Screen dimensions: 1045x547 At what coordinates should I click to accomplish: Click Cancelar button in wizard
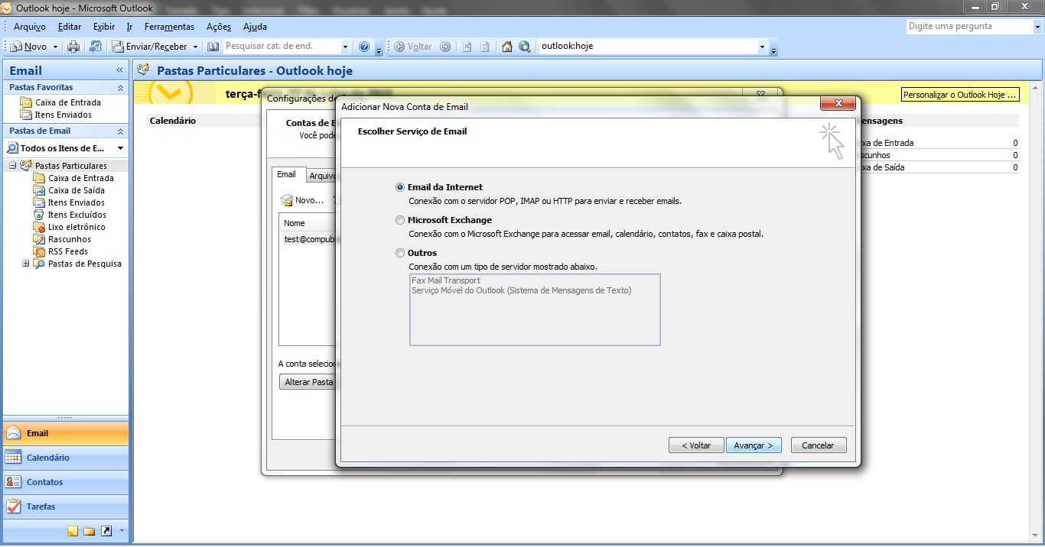818,445
